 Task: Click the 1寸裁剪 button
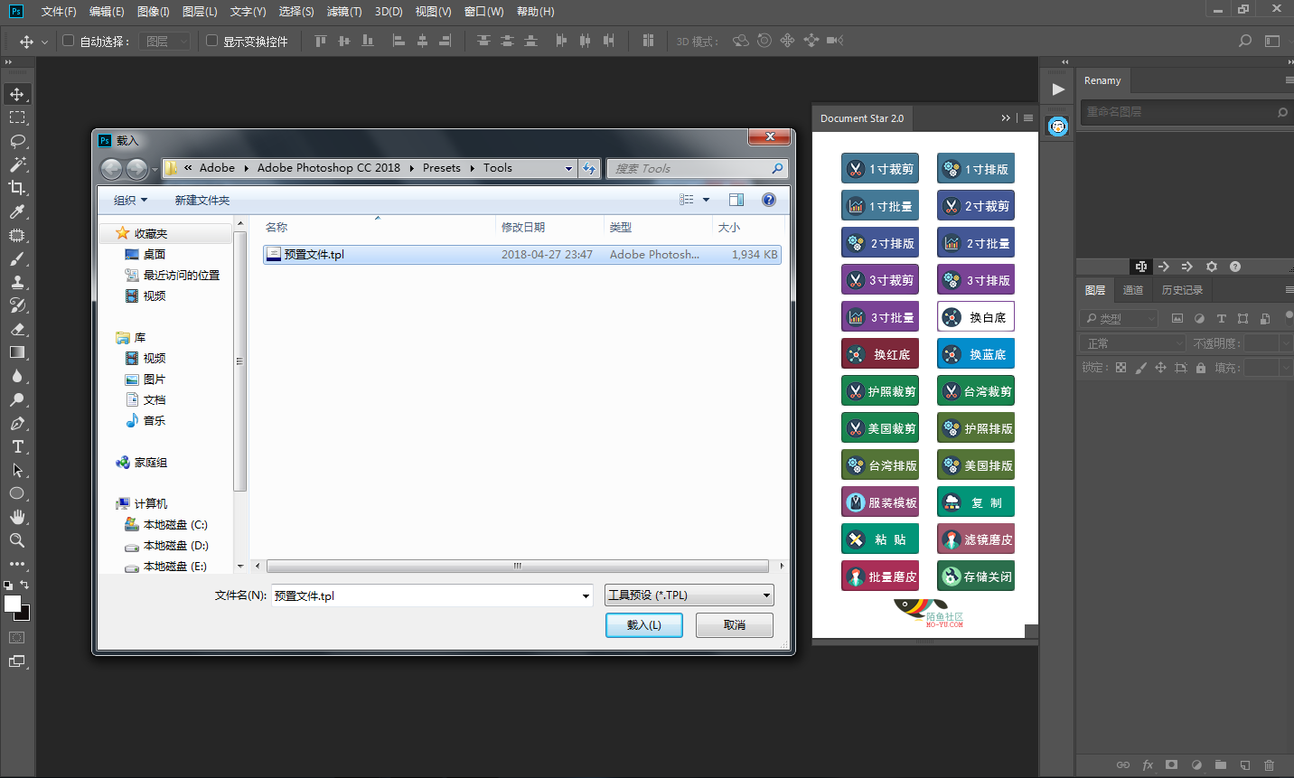[880, 169]
